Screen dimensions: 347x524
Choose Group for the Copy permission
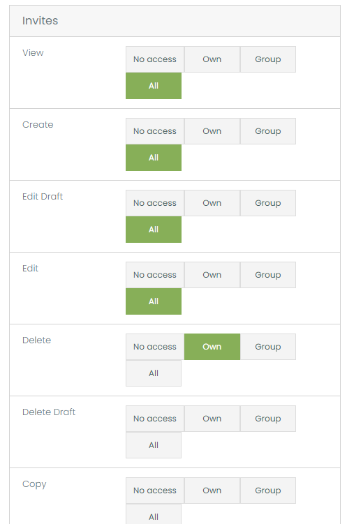pyautogui.click(x=268, y=491)
